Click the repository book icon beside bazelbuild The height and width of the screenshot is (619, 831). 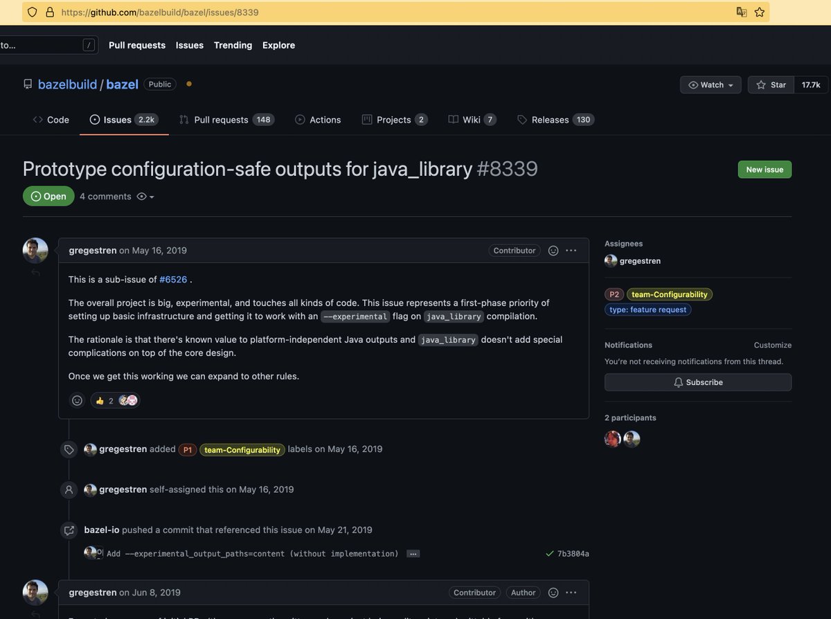click(x=28, y=84)
